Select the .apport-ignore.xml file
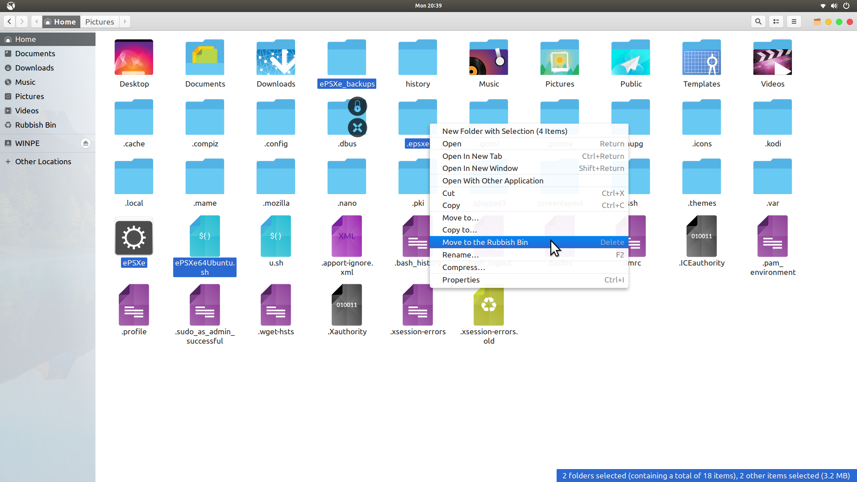 [x=347, y=237]
